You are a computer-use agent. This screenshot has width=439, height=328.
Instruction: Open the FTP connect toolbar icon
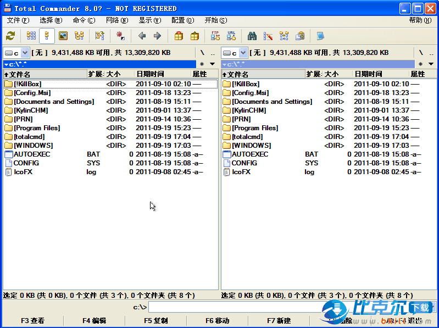point(215,36)
